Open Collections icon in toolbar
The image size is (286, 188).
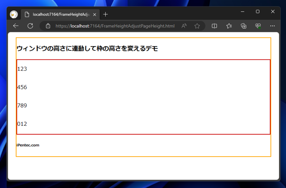click(244, 26)
